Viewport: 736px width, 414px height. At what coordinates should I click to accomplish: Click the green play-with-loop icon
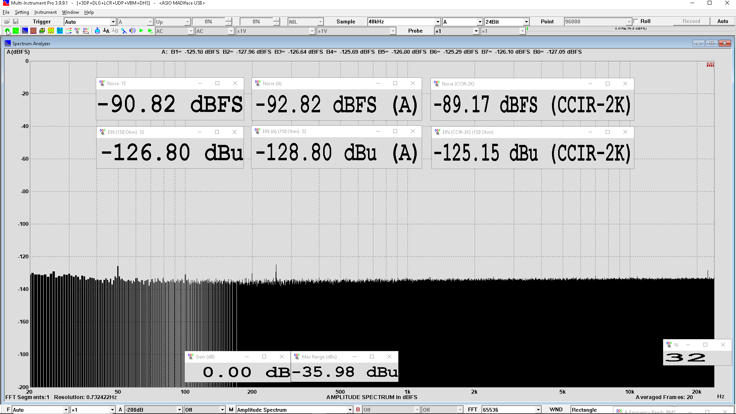(x=150, y=31)
